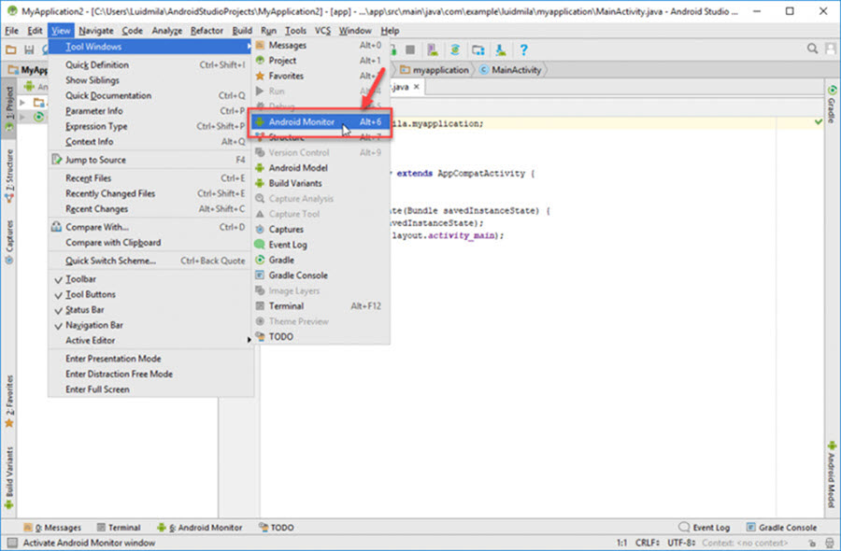841x551 pixels.
Task: Open the Terminal tab in bottom bar
Action: [119, 528]
